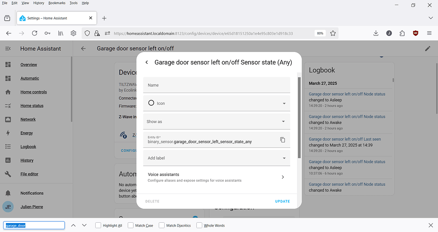This screenshot has width=438, height=232.
Task: Click the Notifications bell icon
Action: pyautogui.click(x=8, y=193)
